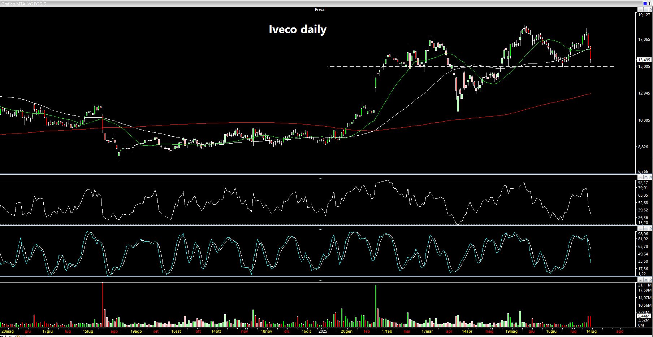Click the 17feb date on the time axis
Image resolution: width=653 pixels, height=337 pixels.
(x=387, y=331)
